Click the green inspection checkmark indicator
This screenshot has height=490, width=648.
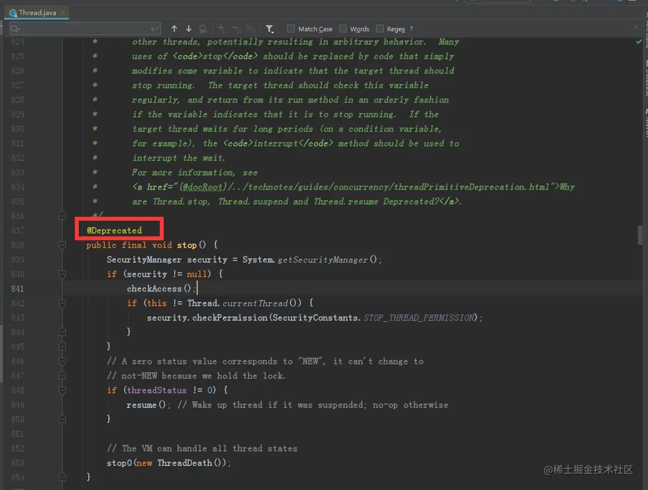(x=639, y=42)
